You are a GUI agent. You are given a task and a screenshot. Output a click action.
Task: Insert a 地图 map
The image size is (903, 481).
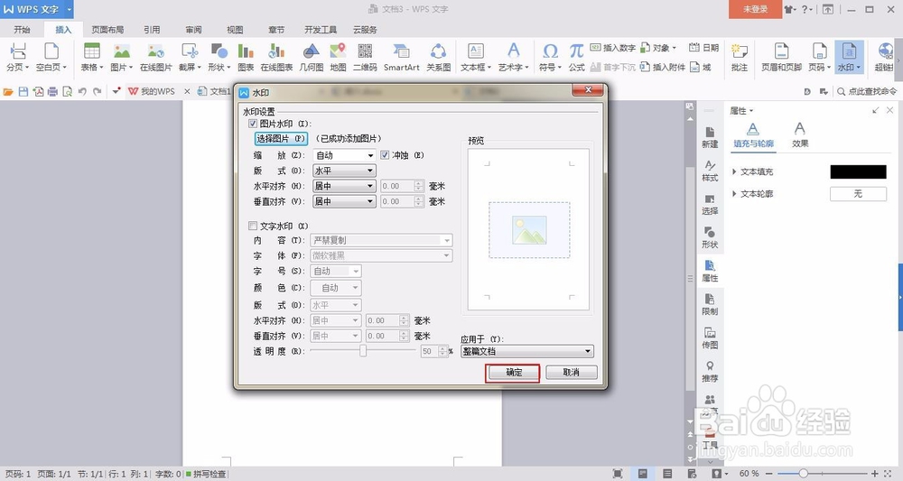point(338,56)
